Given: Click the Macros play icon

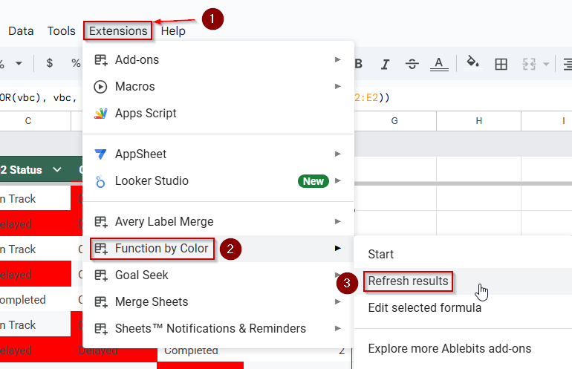Looking at the screenshot, I should pyautogui.click(x=100, y=87).
